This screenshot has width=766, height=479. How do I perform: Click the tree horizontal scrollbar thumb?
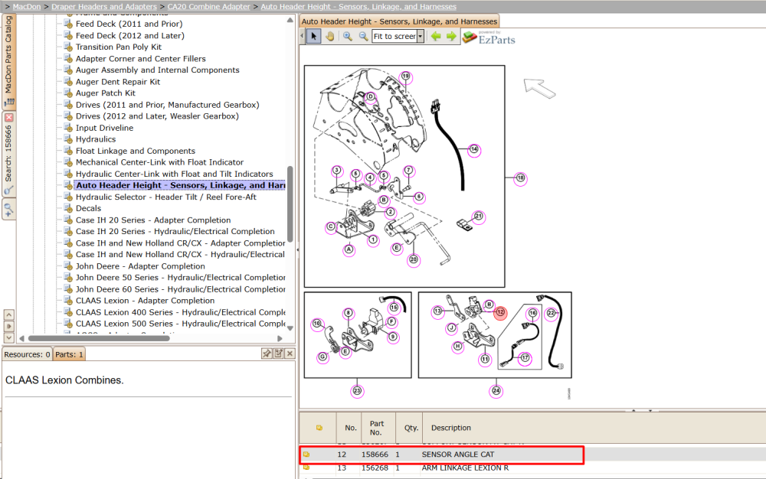click(x=99, y=338)
